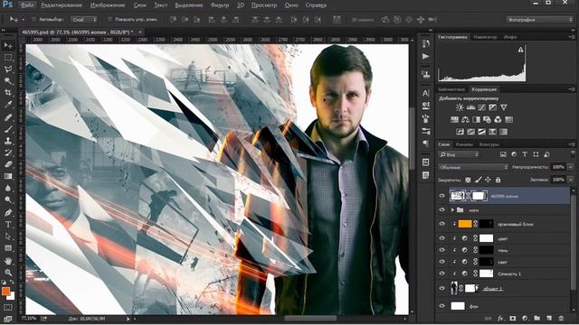Open the layer filter Вид dropdown

point(459,154)
